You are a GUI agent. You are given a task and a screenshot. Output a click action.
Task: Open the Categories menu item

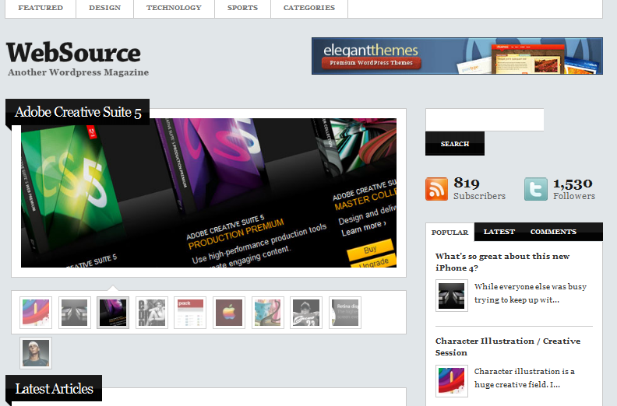click(x=309, y=8)
